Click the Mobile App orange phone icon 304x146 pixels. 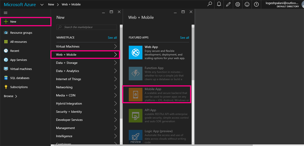(135, 95)
